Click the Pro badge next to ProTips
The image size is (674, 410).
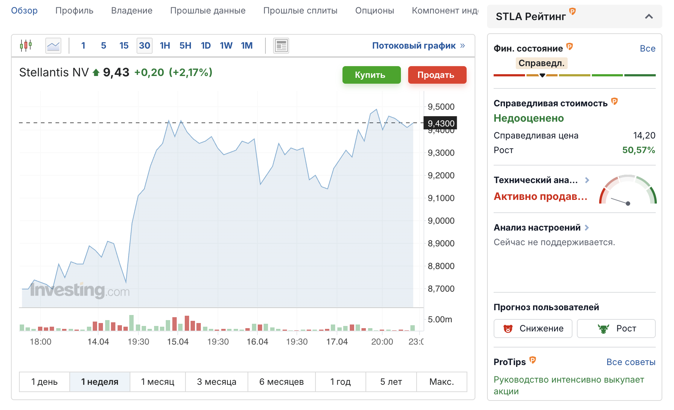(533, 360)
